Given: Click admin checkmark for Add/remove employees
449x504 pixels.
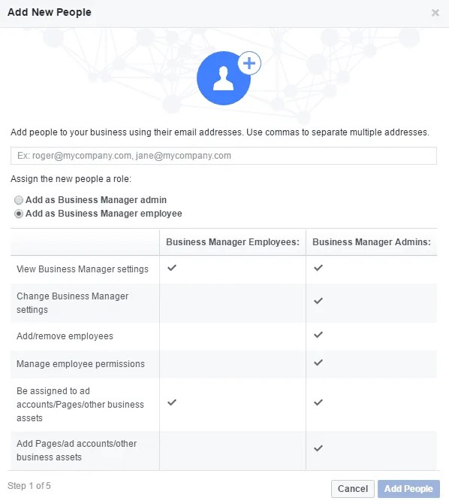Looking at the screenshot, I should pos(318,335).
